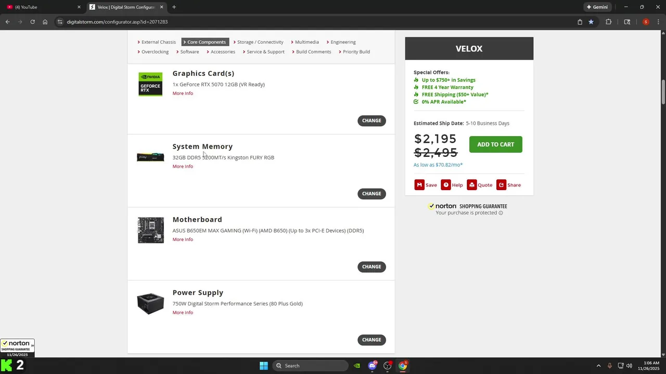The width and height of the screenshot is (666, 374).
Task: Go to browser home icon
Action: point(45,22)
